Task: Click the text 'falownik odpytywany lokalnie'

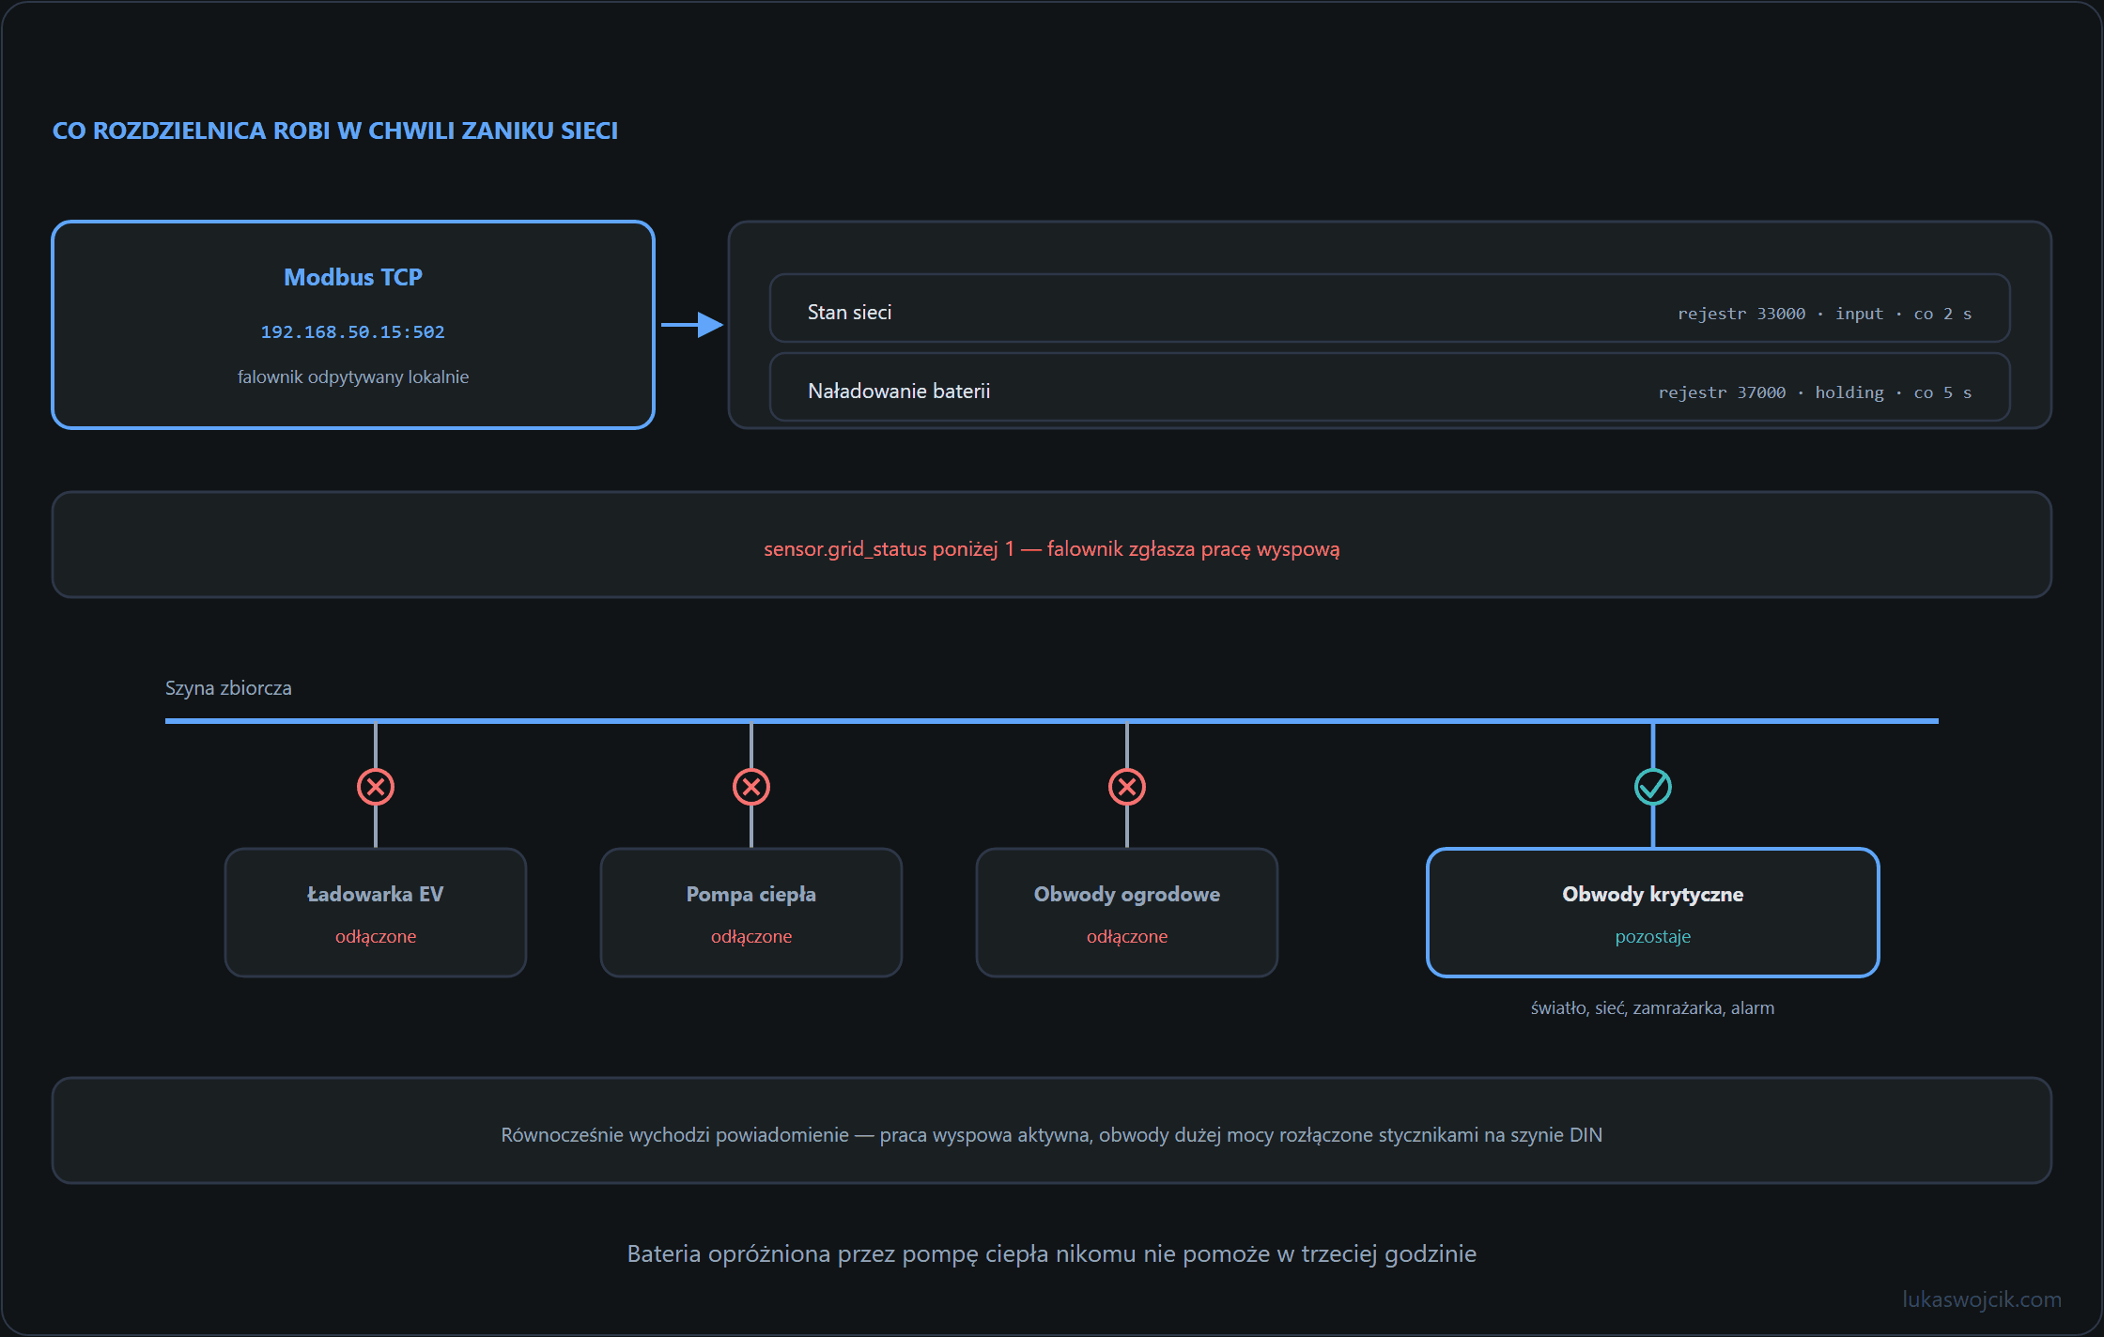Action: point(353,377)
